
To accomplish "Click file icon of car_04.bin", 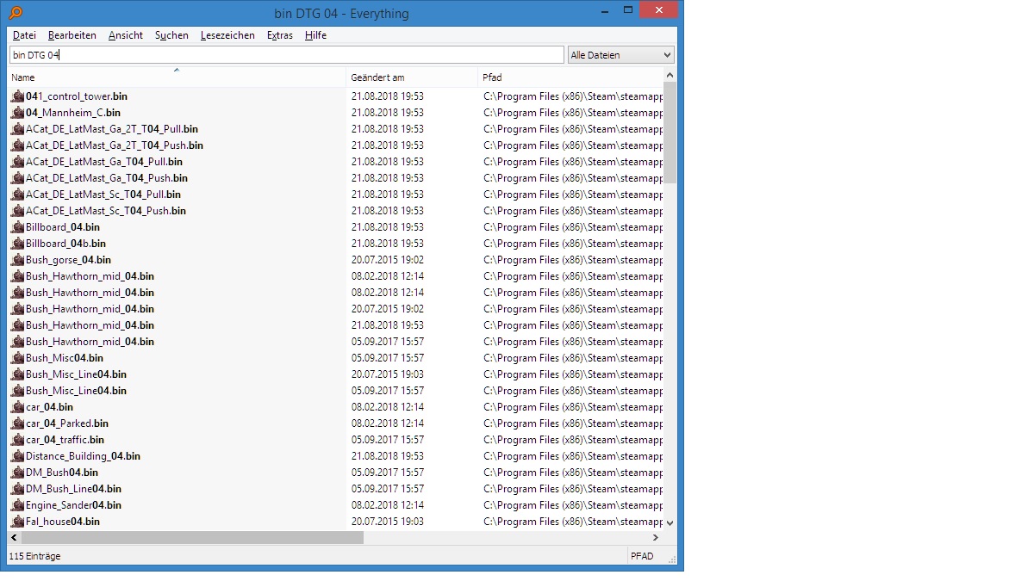I will tap(17, 407).
